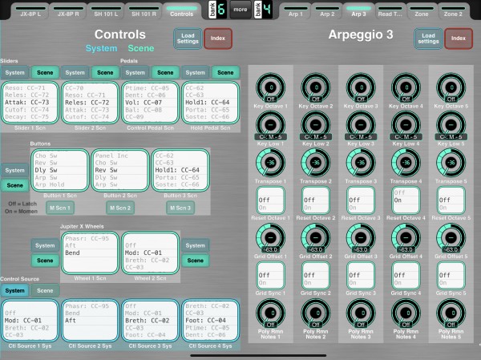Select System beside the Wheel 2 Scn list
This screenshot has width=481, height=360.
click(196, 245)
